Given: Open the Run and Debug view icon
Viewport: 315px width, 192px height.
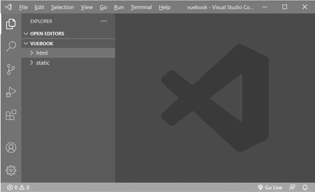Looking at the screenshot, I should pos(11,92).
